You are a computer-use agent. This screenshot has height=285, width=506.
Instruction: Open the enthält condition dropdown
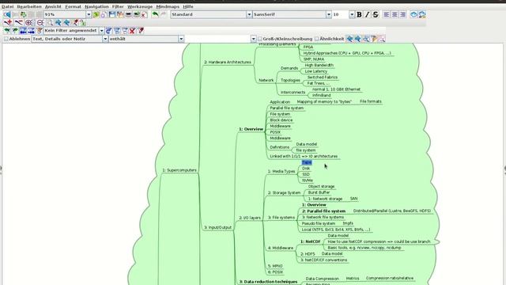point(181,39)
